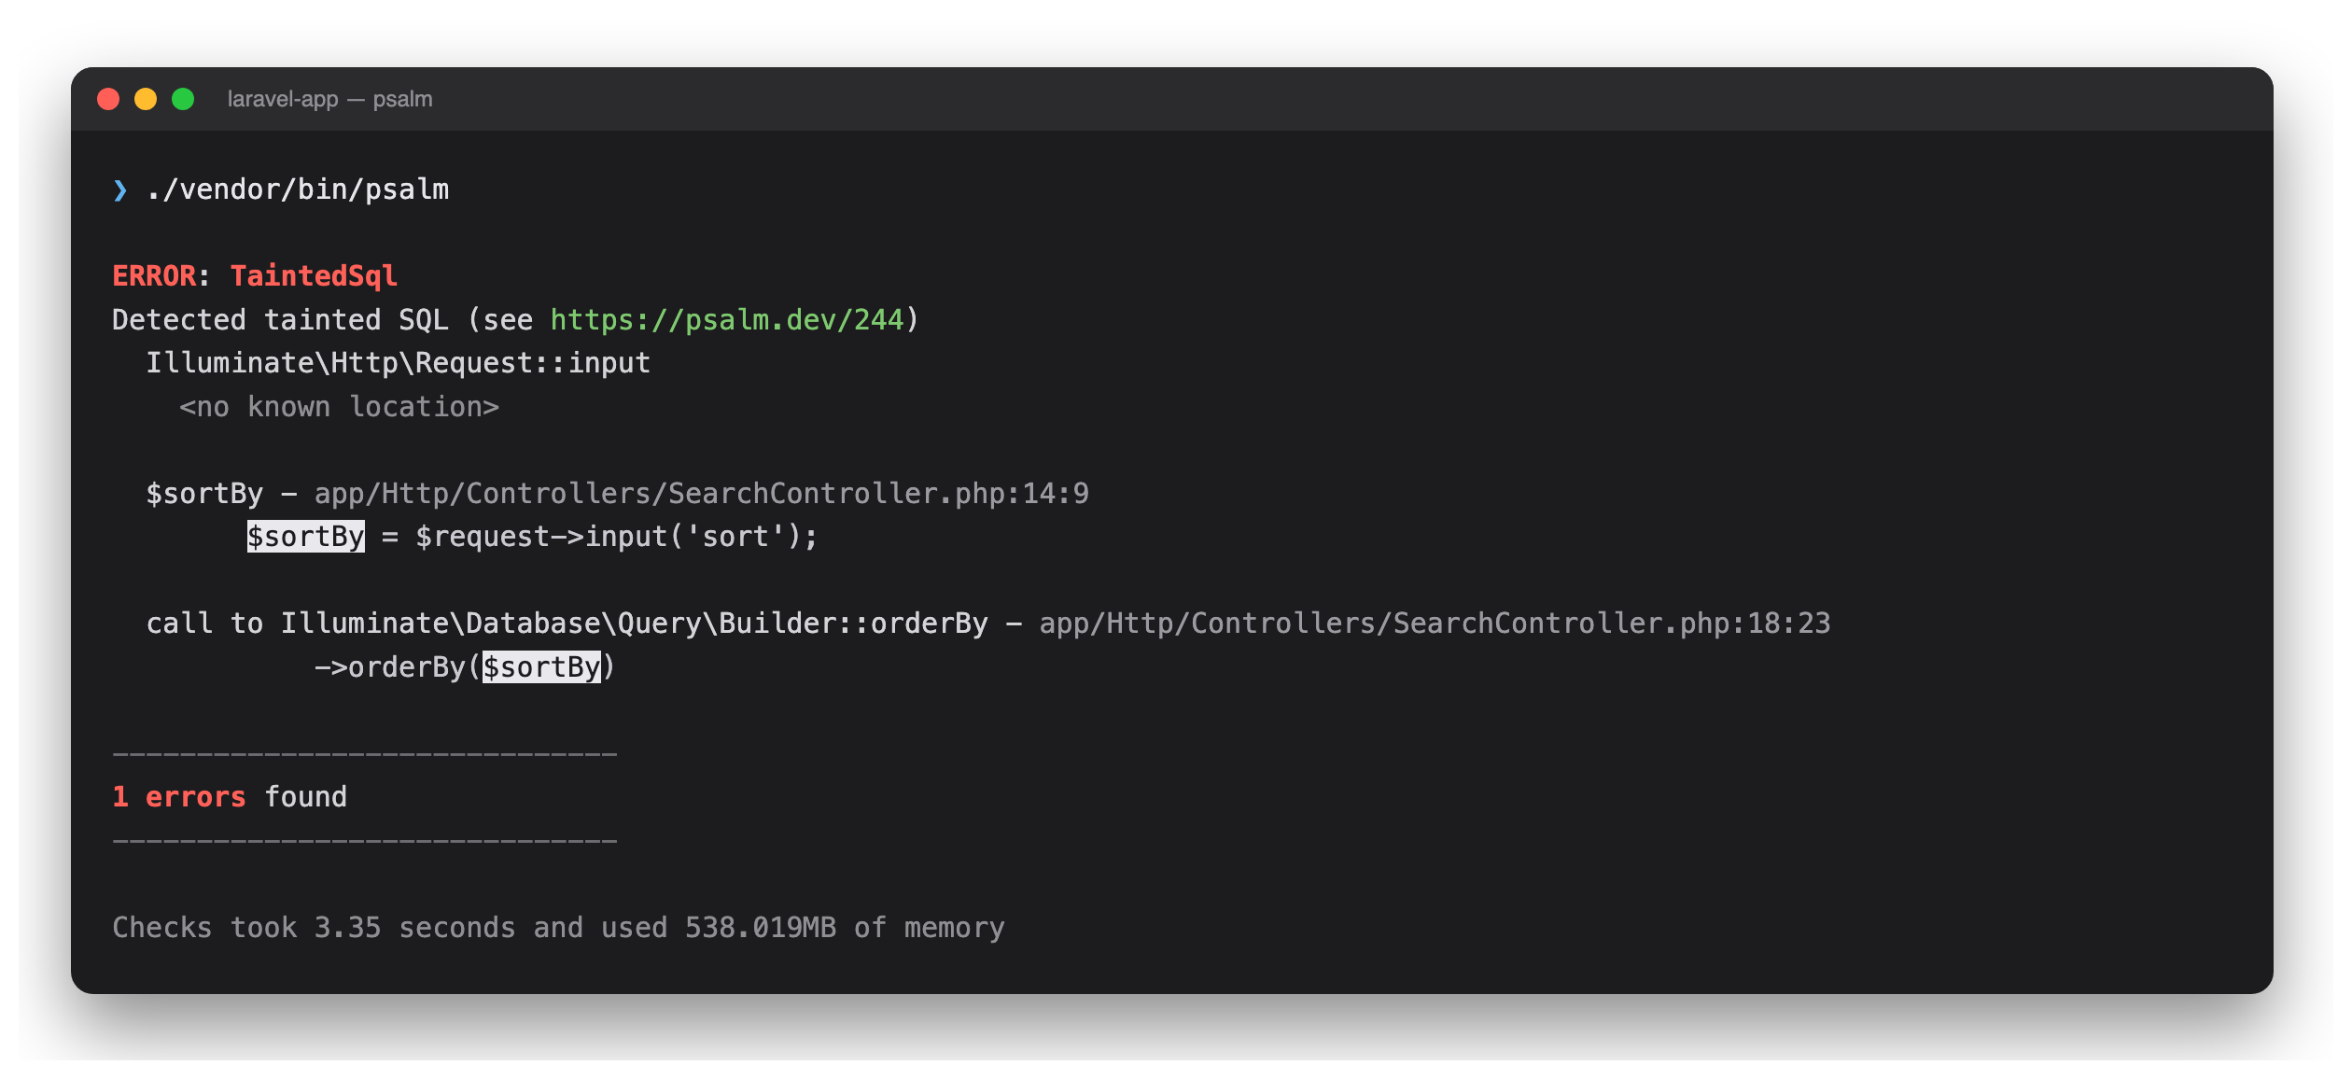Viewport: 2352px width, 1079px height.
Task: Click 'Illuminate\Http\Request::input' line
Action: pos(398,363)
